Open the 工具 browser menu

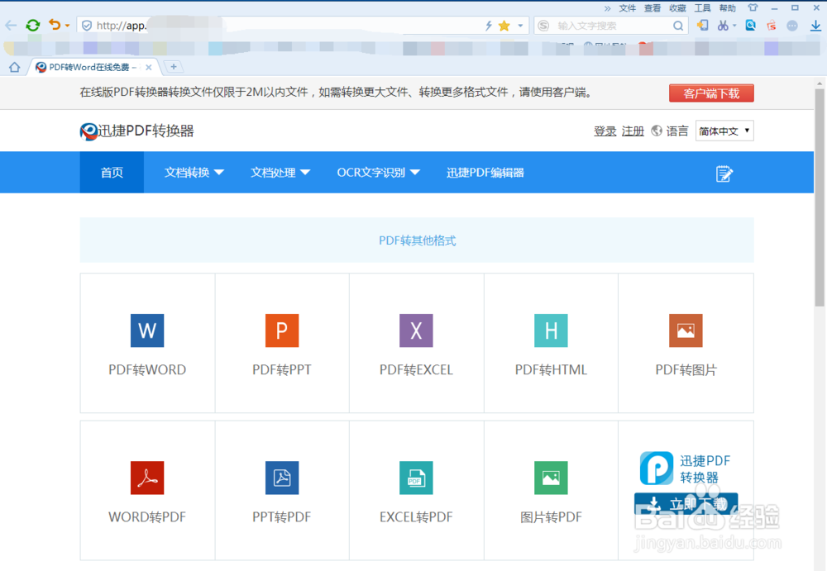point(702,7)
